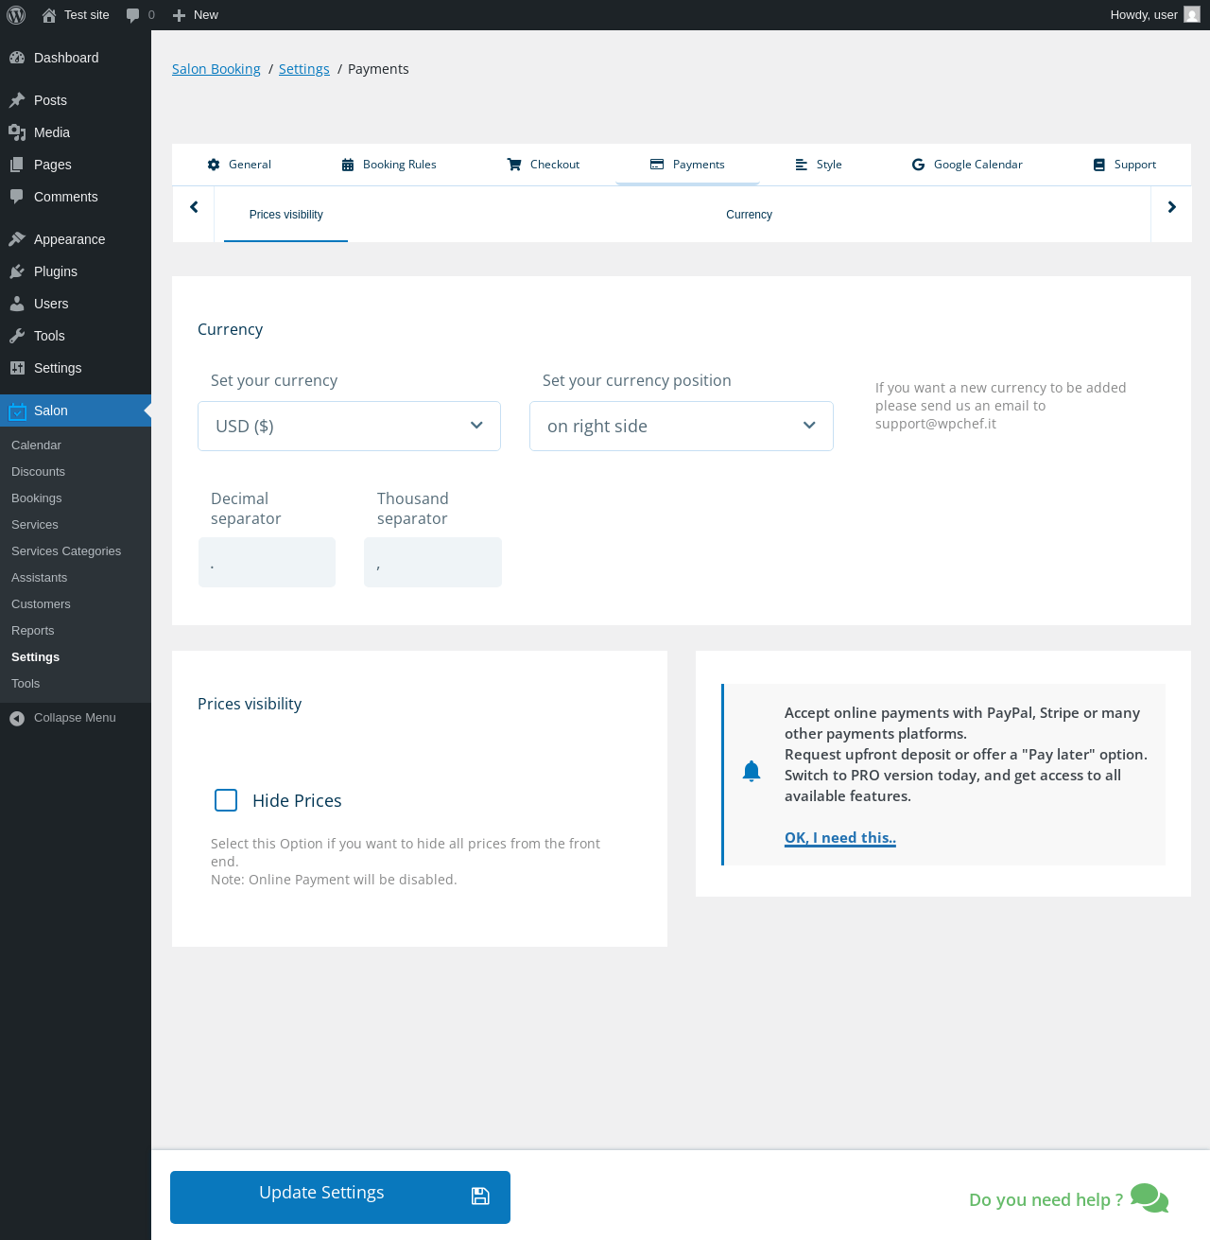Click the left arrow in section slider
The image size is (1210, 1240).
[x=194, y=207]
